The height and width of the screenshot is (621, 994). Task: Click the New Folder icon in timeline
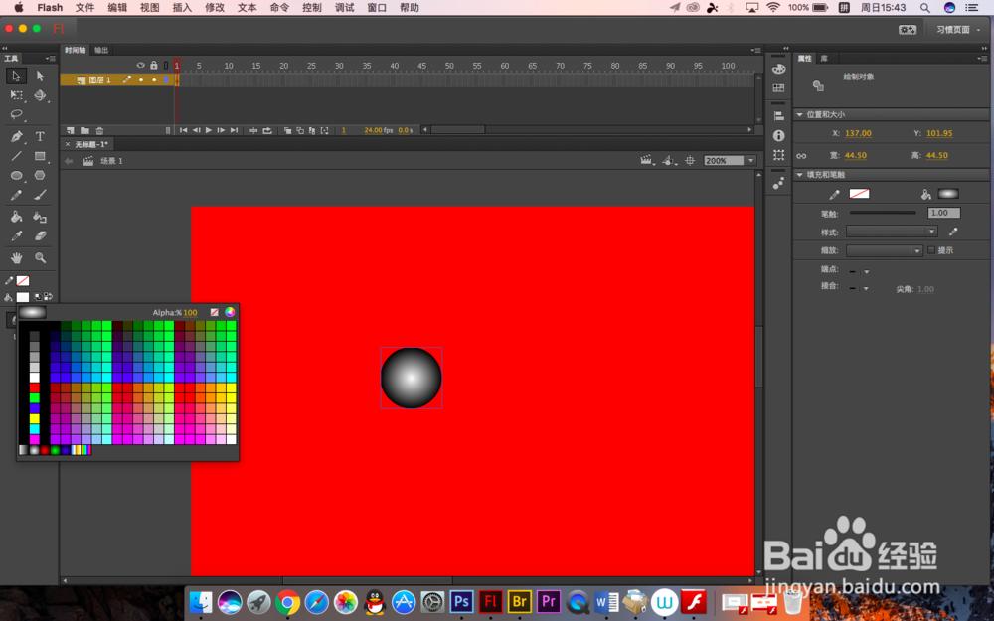coord(84,130)
